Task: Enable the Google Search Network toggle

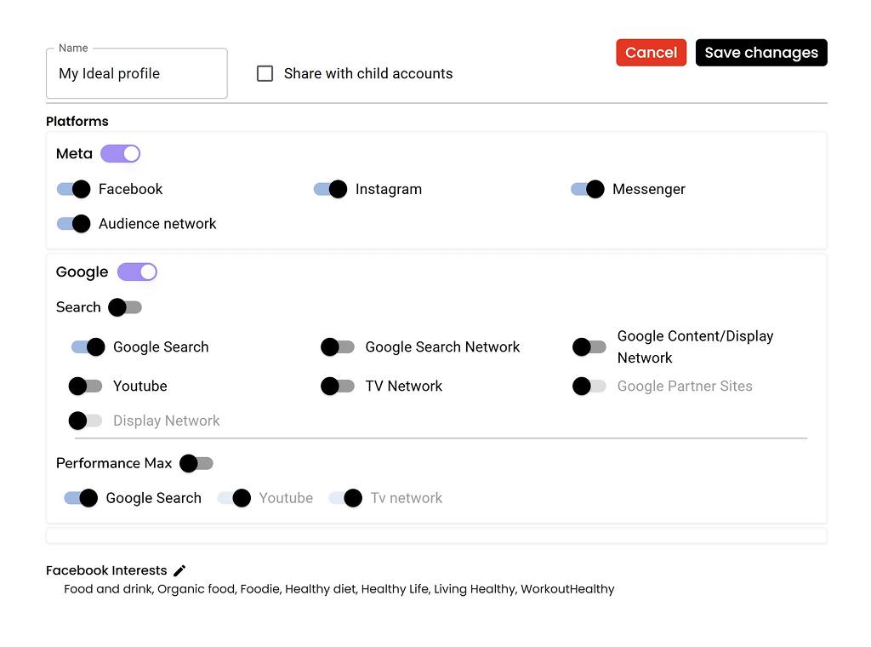Action: [x=338, y=346]
